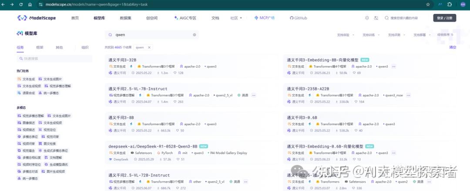Open the 支持训练 filter dropdown
Image resolution: width=470 pixels, height=191 pixels.
click(371, 35)
